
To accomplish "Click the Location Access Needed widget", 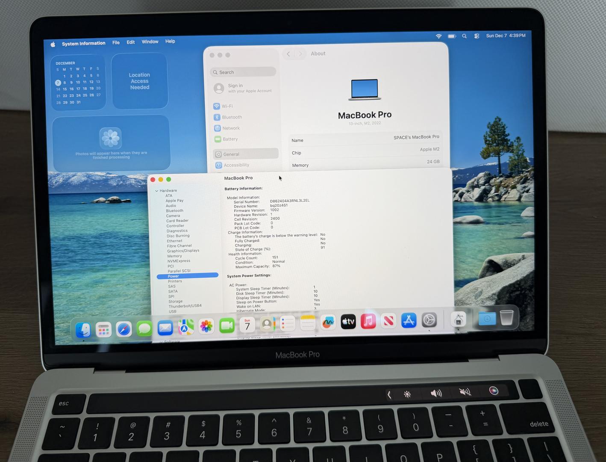I will coord(140,81).
